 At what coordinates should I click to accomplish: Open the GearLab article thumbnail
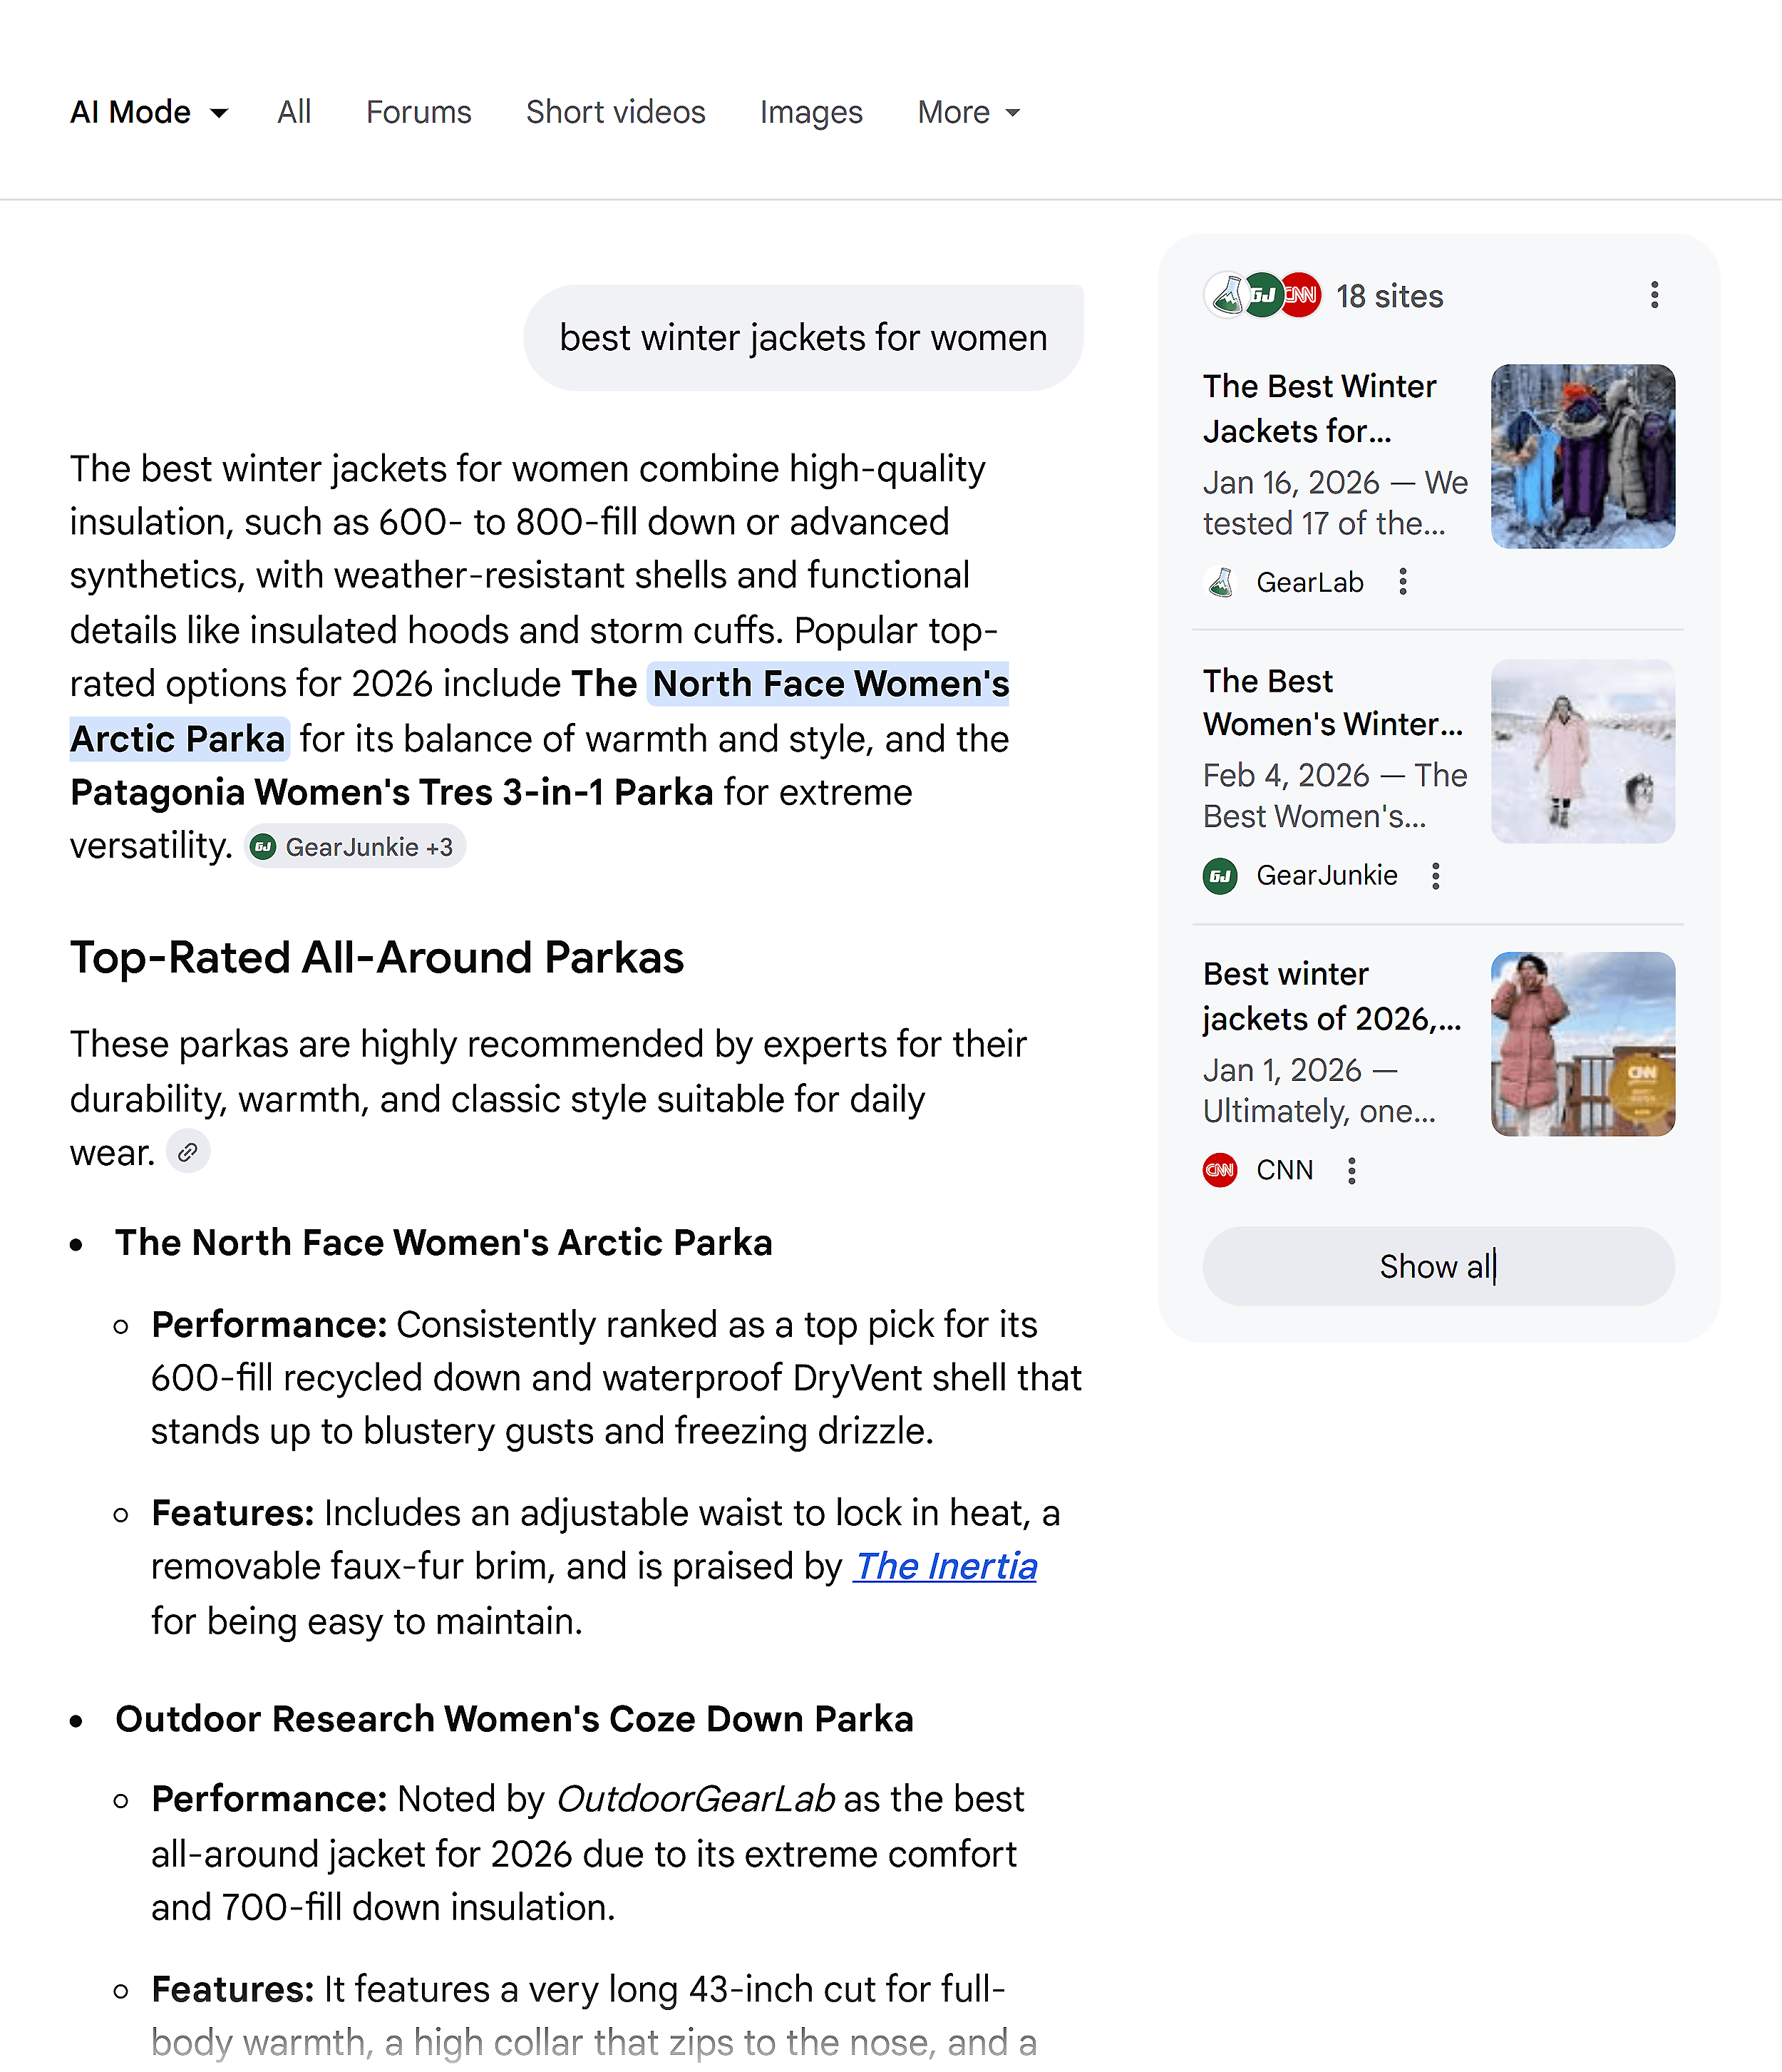click(1582, 456)
